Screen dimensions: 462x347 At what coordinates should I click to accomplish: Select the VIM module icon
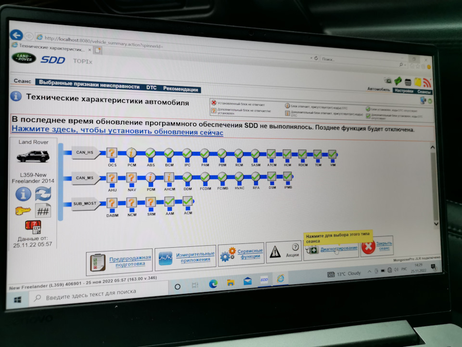click(333, 154)
